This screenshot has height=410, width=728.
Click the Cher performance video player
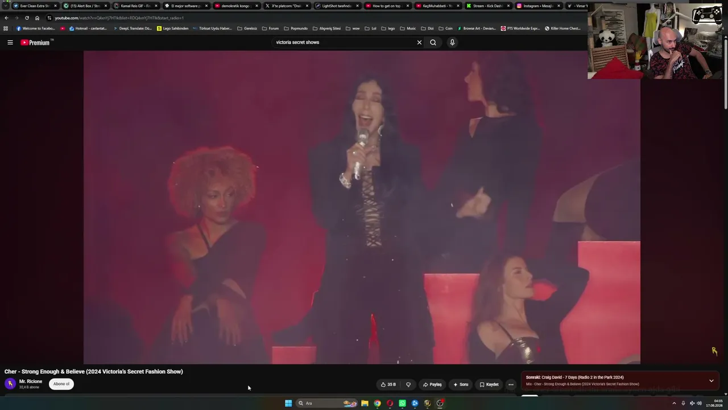(362, 207)
